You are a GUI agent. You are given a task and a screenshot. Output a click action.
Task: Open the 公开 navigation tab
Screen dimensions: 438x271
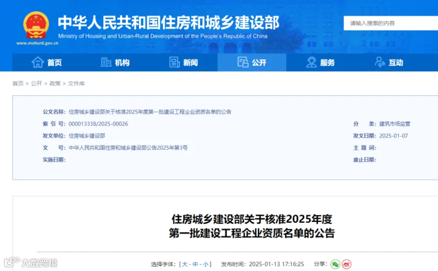pyautogui.click(x=252, y=62)
